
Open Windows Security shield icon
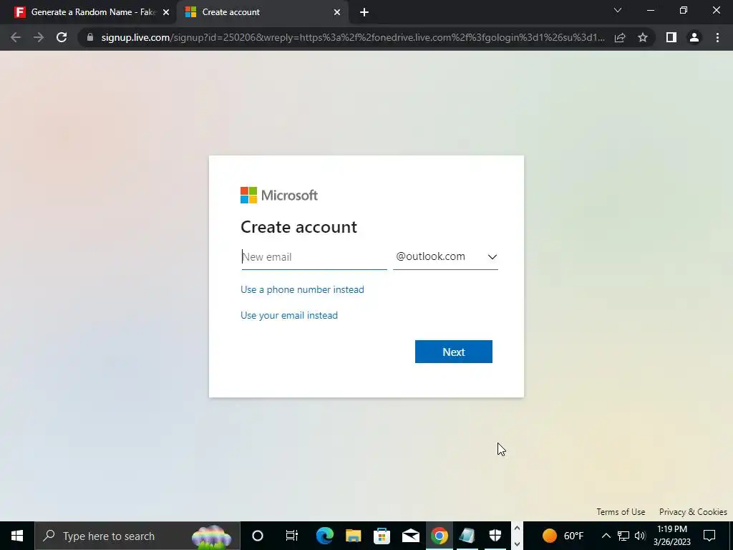click(495, 536)
